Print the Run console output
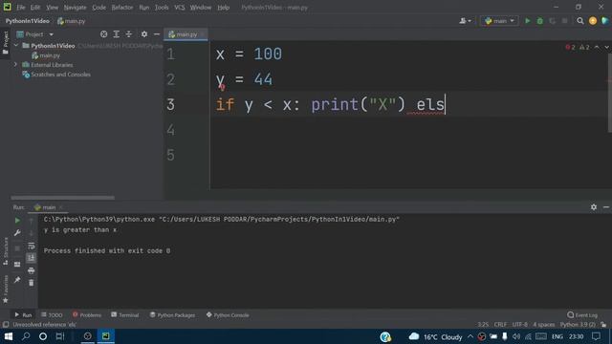 [x=32, y=270]
